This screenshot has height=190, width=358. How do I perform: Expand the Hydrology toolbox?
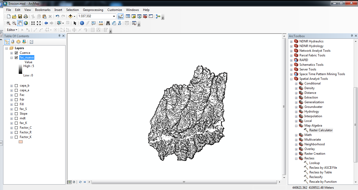[x=296, y=111]
